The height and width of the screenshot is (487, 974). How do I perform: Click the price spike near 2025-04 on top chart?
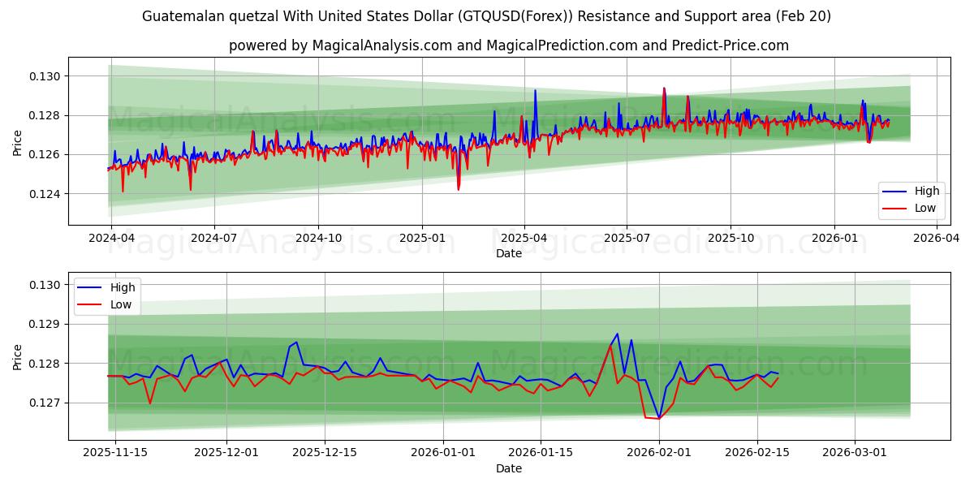(536, 91)
